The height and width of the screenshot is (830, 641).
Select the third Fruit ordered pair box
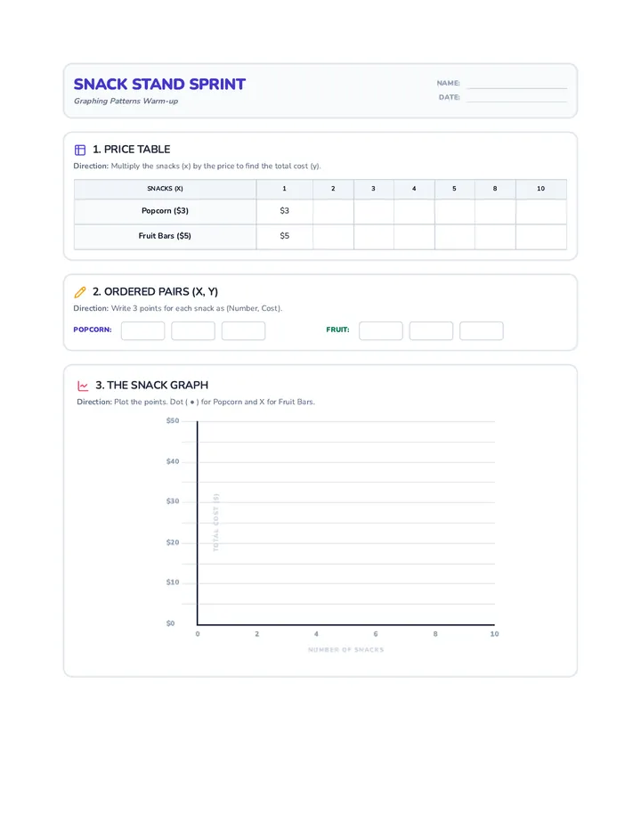click(481, 330)
